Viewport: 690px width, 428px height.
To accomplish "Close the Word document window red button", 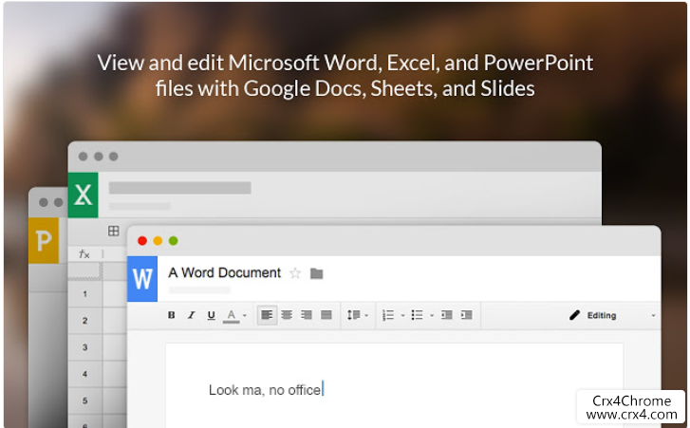I will point(142,241).
